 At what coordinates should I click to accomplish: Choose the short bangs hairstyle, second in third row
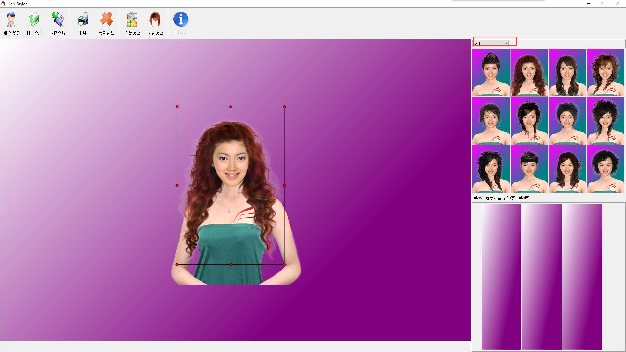click(529, 169)
